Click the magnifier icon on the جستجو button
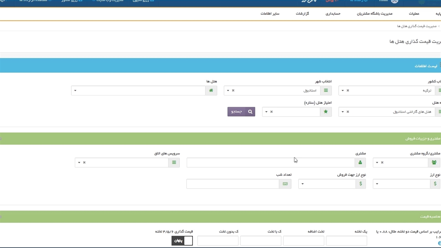The width and height of the screenshot is (441, 248). pyautogui.click(x=250, y=112)
